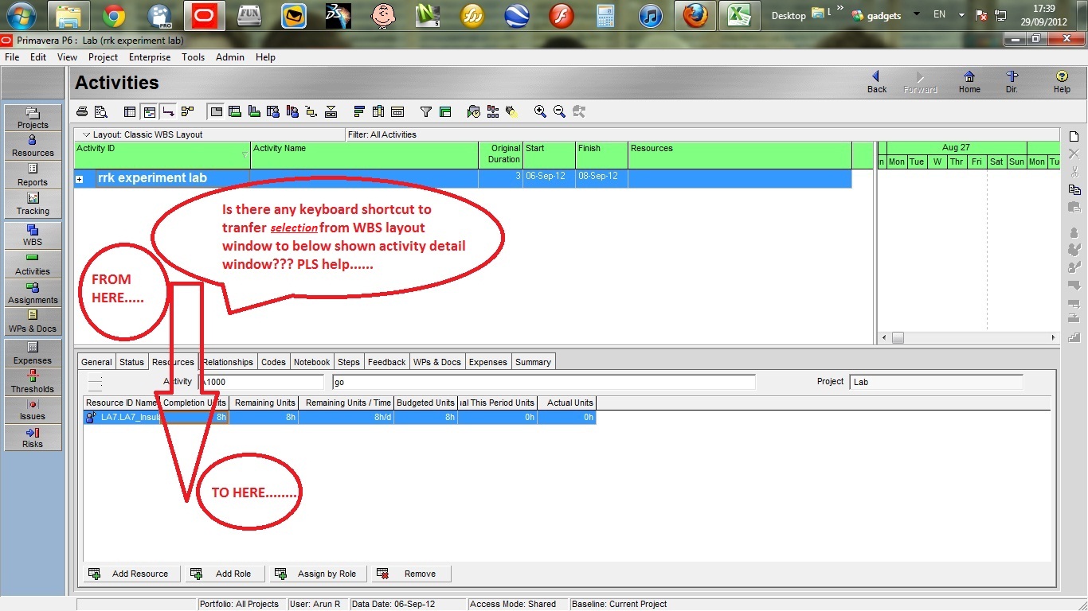Open the Resources sidebar view

(x=33, y=146)
